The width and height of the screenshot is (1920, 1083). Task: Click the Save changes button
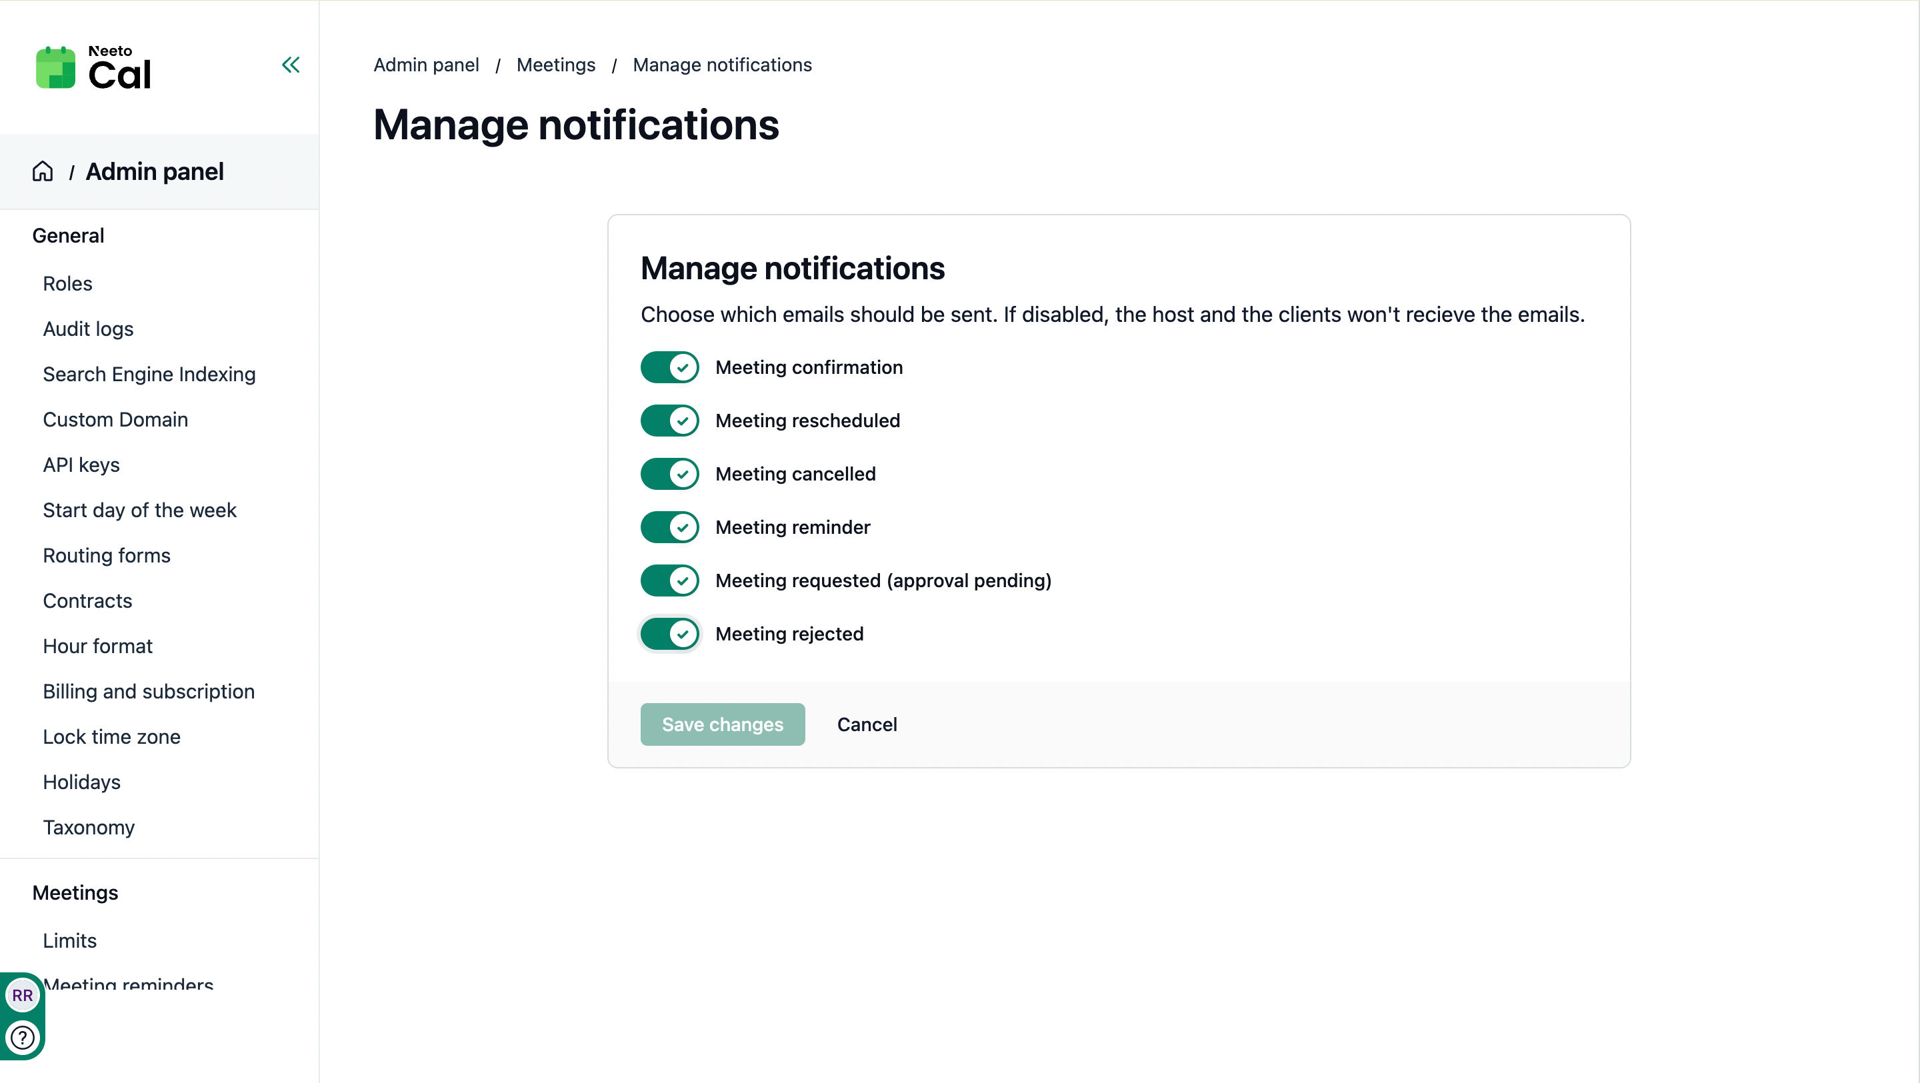722,724
